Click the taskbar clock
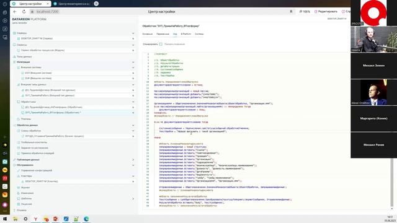Viewport: 397px width, 223px height. click(x=390, y=219)
